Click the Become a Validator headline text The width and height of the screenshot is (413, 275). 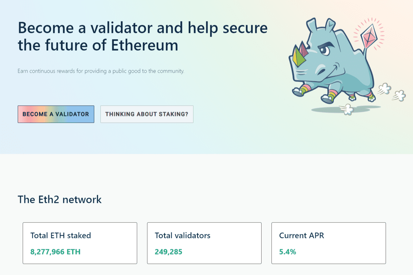coord(142,36)
